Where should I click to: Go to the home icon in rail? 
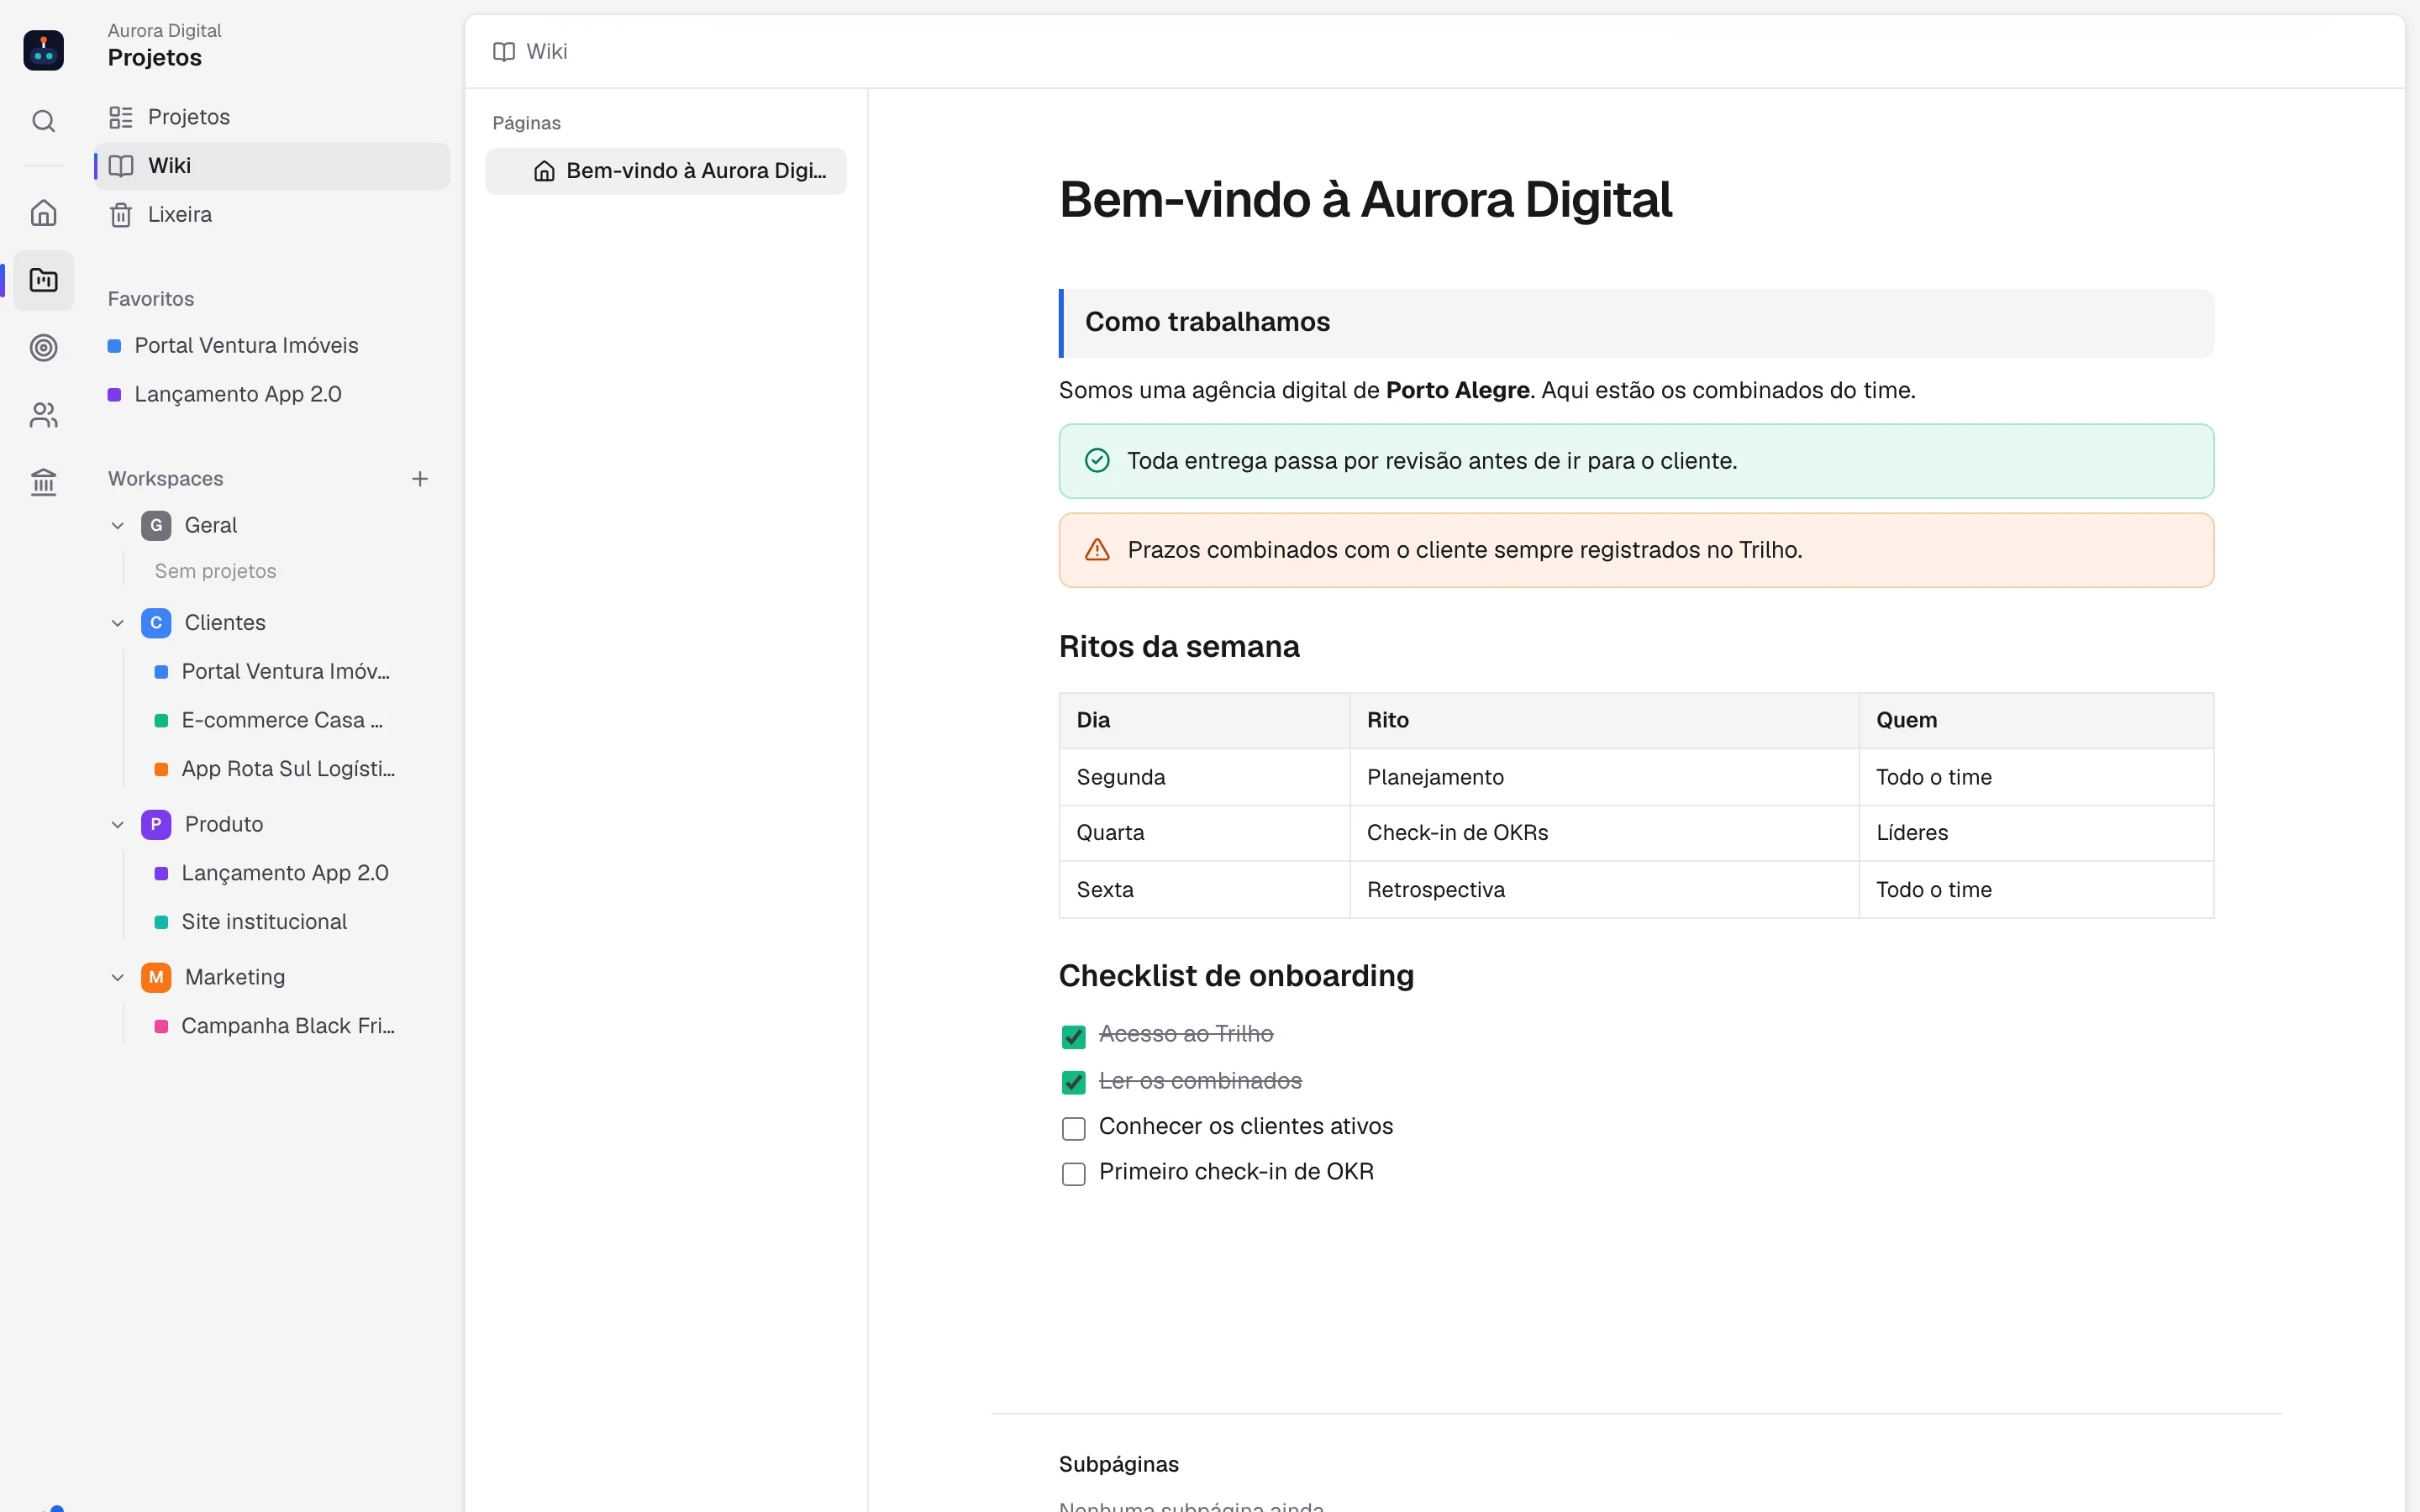pos(43,213)
